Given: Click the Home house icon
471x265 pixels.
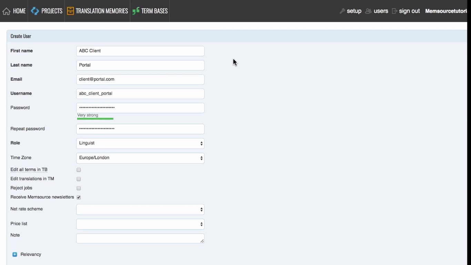Looking at the screenshot, I should coord(6,11).
